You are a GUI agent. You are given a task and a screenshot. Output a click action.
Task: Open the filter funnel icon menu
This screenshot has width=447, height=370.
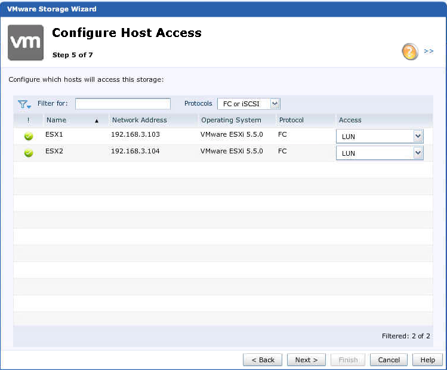(24, 104)
